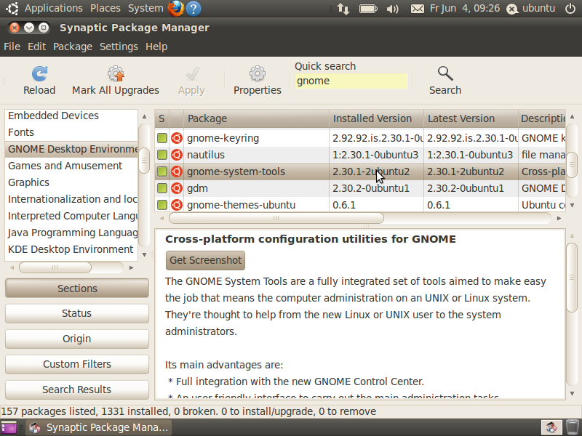
Task: Click the speaker volume icon in top panel
Action: pyautogui.click(x=393, y=9)
